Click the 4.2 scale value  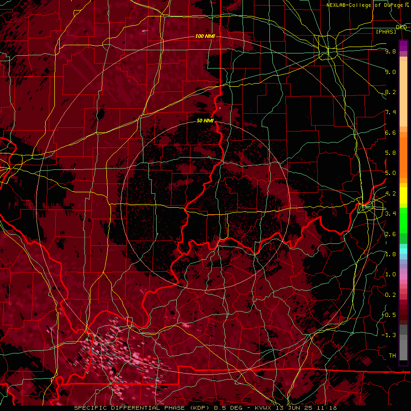[390, 194]
